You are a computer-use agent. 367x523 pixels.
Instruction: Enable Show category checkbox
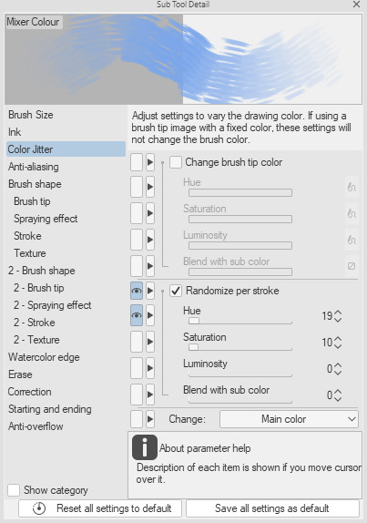click(14, 490)
